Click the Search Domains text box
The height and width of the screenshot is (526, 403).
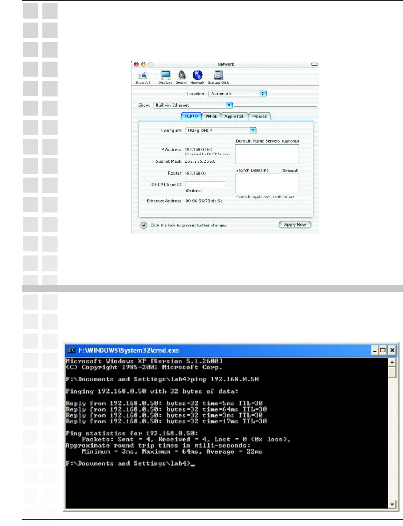click(x=267, y=183)
